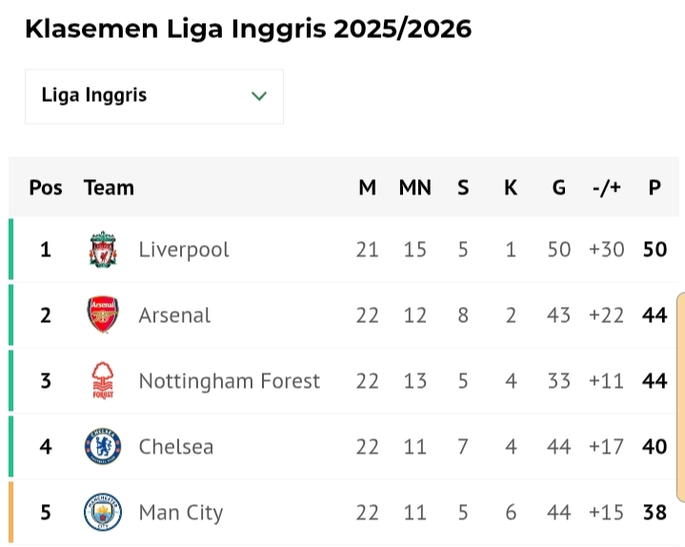
Task: Select the Man City team name
Action: (180, 513)
